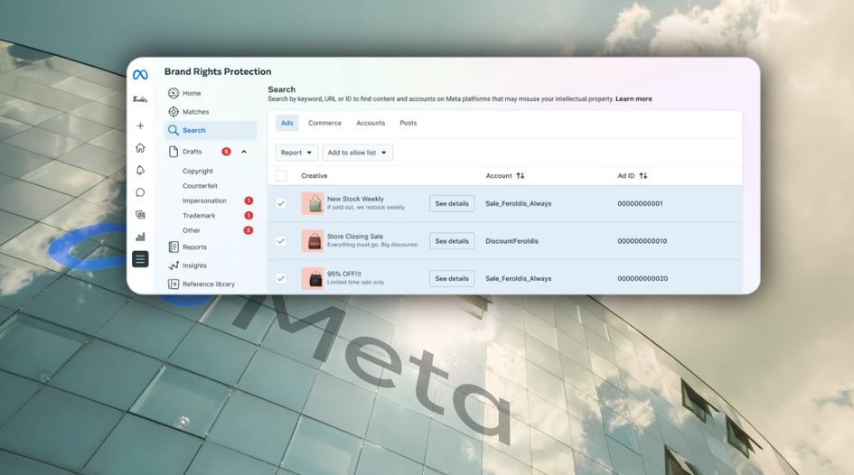Click the Brand Rights Protection title

pos(218,72)
